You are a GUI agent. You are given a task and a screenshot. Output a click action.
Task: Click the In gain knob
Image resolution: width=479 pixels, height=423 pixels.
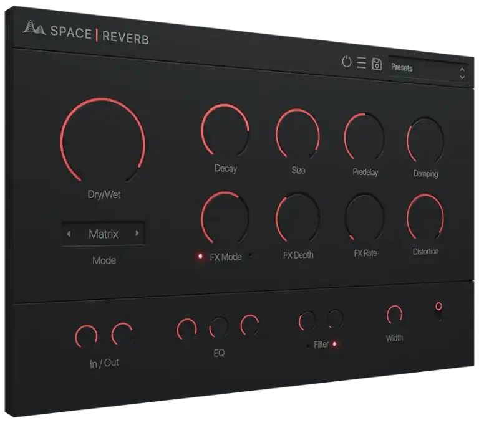[87, 336]
